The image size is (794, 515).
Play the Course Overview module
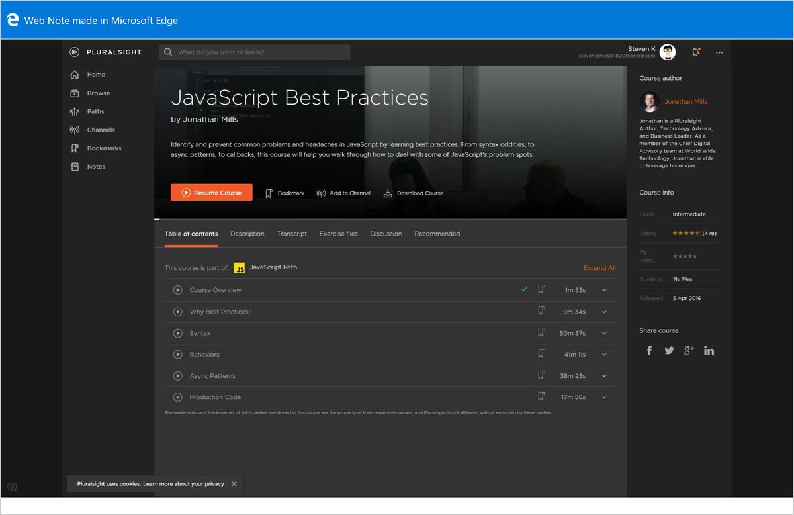177,290
